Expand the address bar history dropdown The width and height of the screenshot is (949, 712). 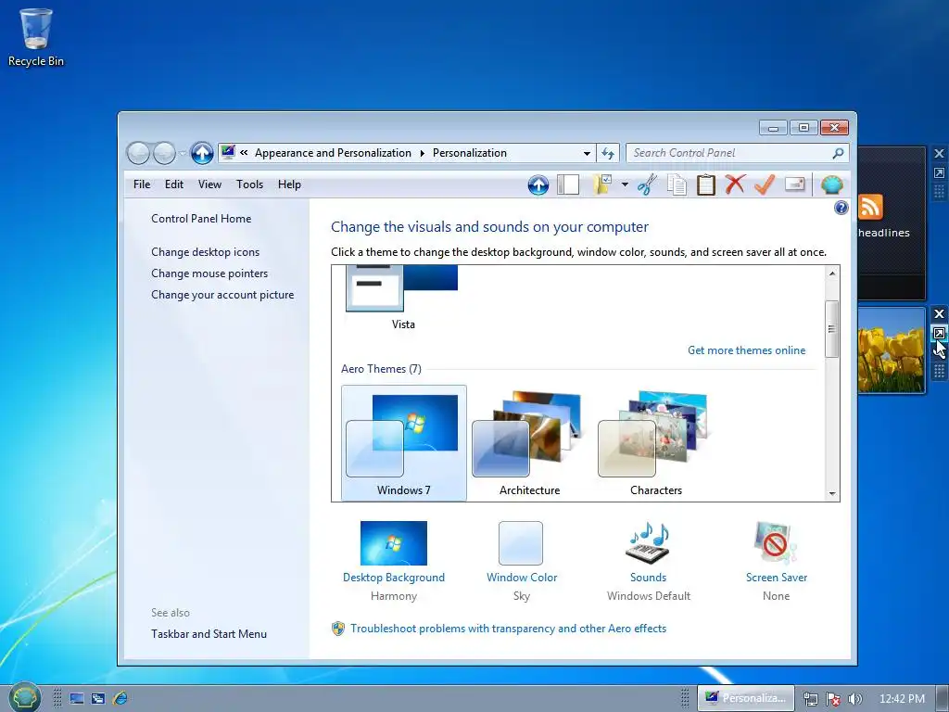click(x=587, y=153)
